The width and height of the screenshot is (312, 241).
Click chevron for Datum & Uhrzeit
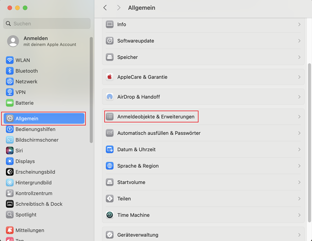299,149
